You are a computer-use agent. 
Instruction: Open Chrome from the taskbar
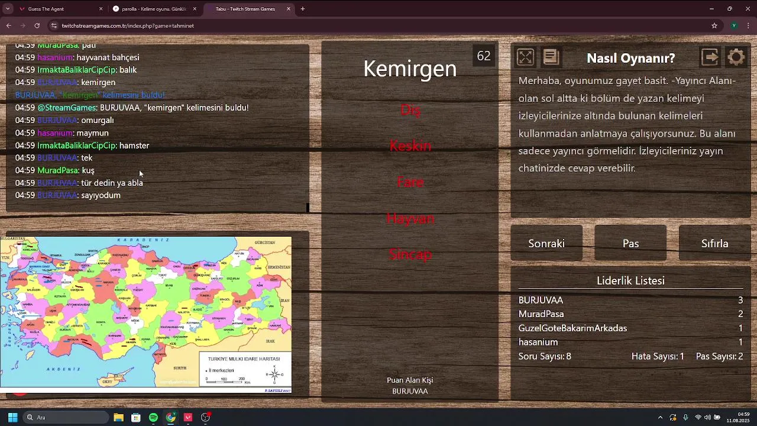point(171,417)
